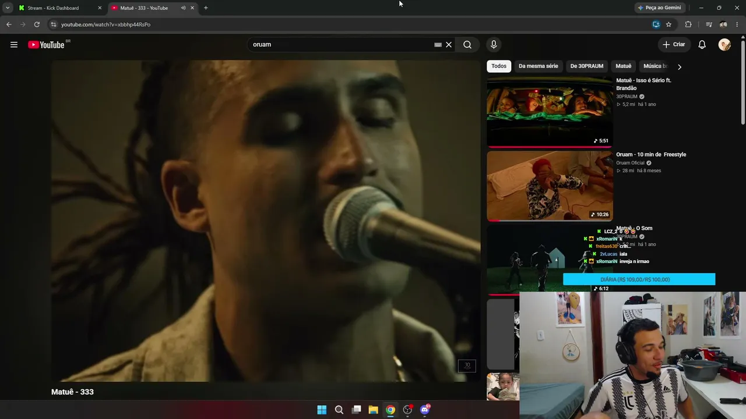This screenshot has width=746, height=419.
Task: Open the Isso é Sério video thumbnail
Action: pos(550,112)
